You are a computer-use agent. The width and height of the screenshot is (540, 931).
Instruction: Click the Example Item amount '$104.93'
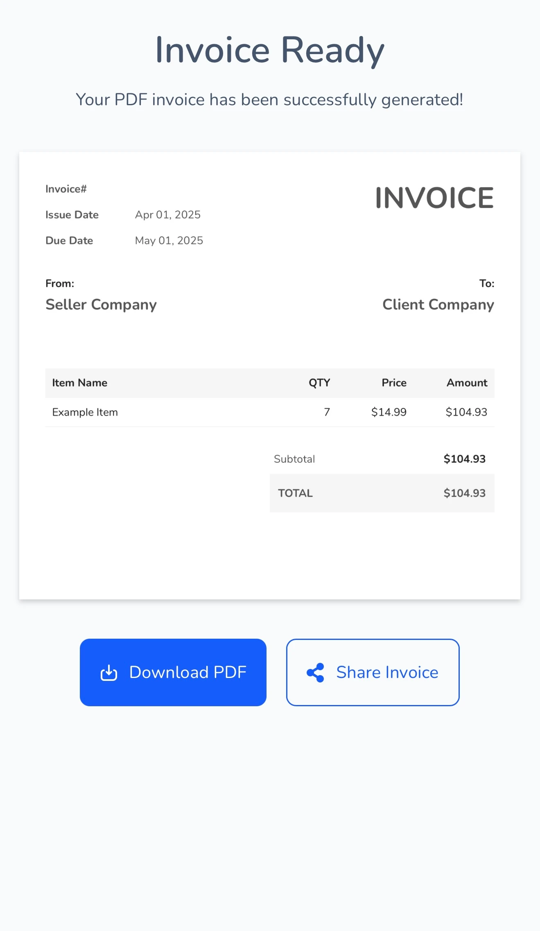[x=466, y=412]
